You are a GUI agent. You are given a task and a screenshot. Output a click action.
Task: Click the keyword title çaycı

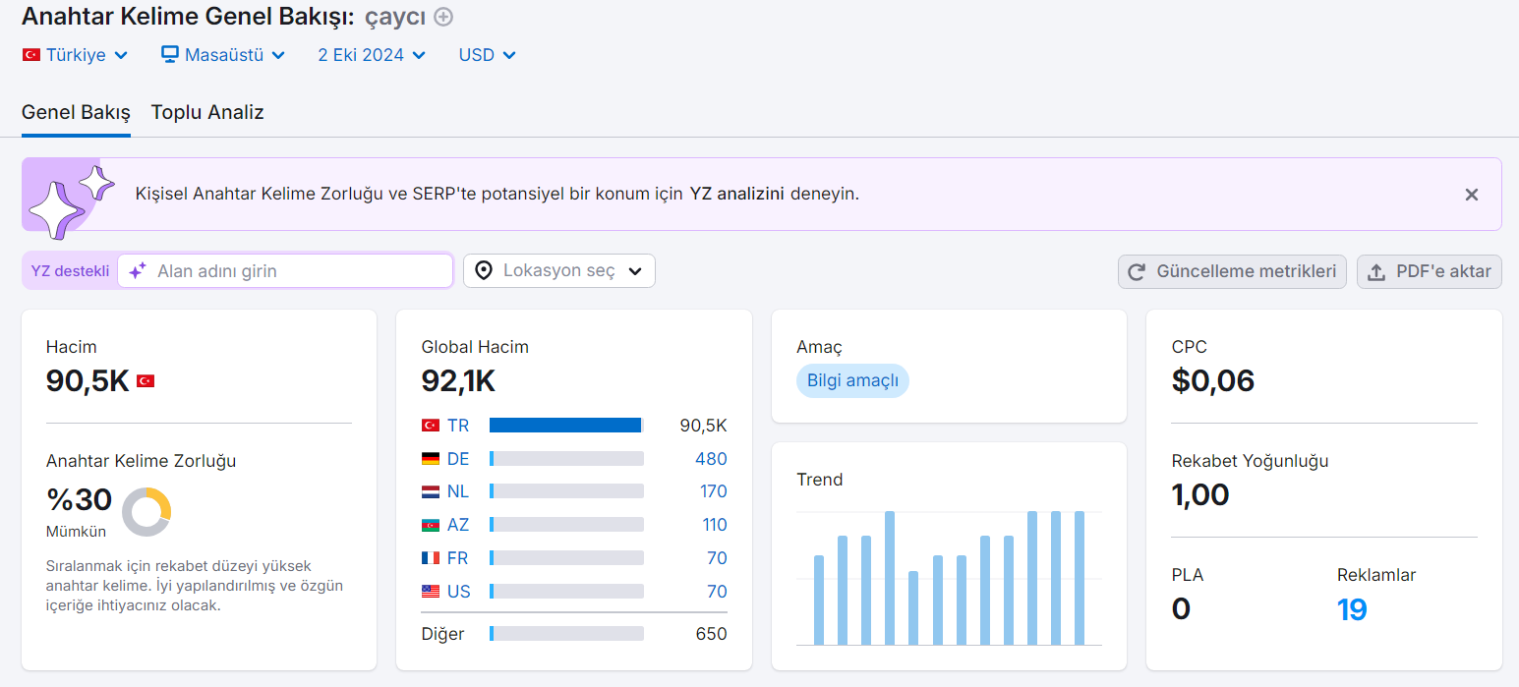(x=395, y=17)
